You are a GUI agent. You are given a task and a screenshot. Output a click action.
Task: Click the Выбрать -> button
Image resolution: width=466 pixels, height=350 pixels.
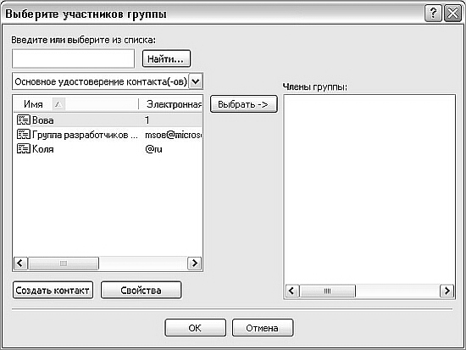(244, 104)
